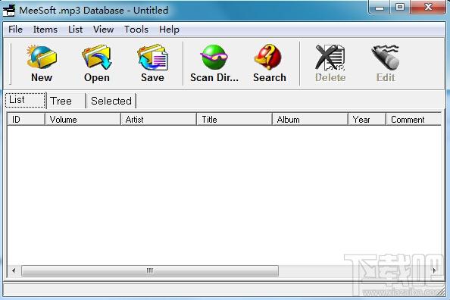The height and width of the screenshot is (300, 450).
Task: Open the View menu
Action: click(x=103, y=30)
